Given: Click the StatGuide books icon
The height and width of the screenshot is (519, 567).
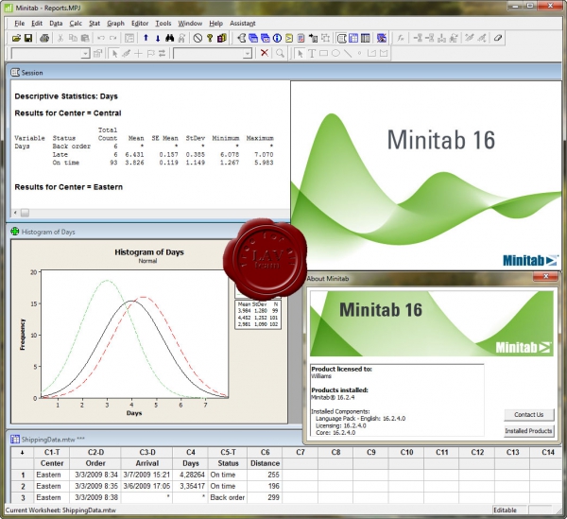Looking at the screenshot, I should pos(222,38).
